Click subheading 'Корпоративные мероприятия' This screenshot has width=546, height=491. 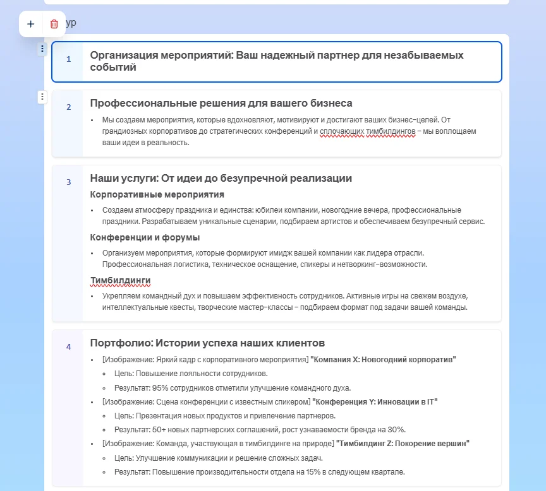[x=157, y=194]
